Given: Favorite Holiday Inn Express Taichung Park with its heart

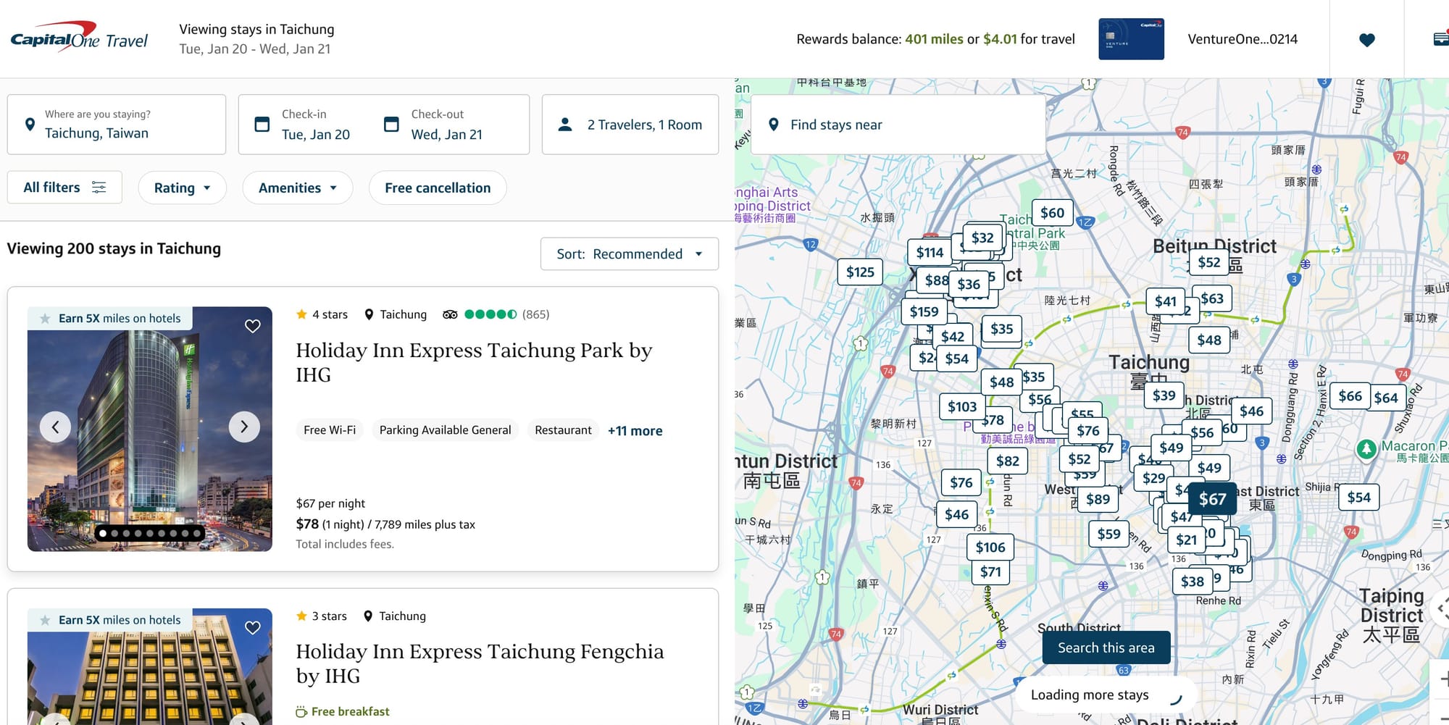Looking at the screenshot, I should pyautogui.click(x=252, y=326).
